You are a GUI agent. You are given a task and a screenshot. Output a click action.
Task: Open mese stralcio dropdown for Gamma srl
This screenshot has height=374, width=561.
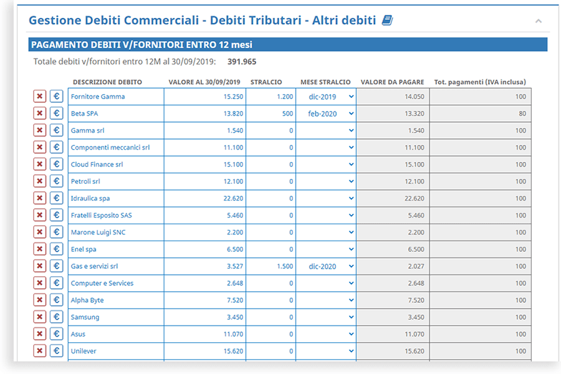point(326,130)
